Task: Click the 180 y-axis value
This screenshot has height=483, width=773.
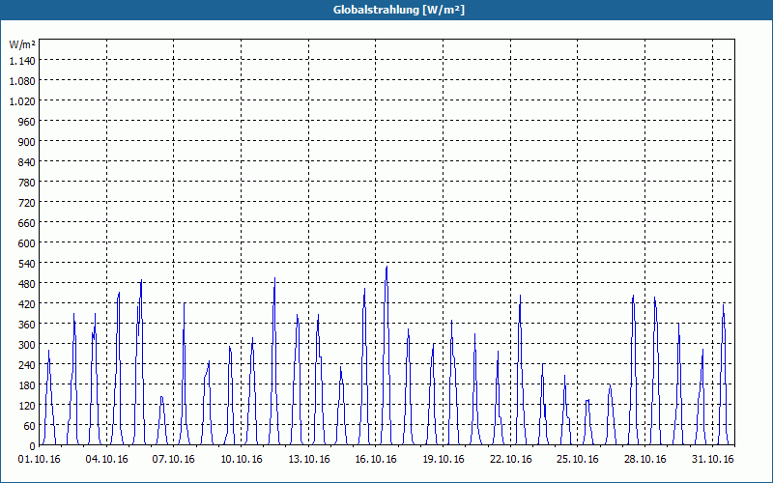Action: click(27, 384)
